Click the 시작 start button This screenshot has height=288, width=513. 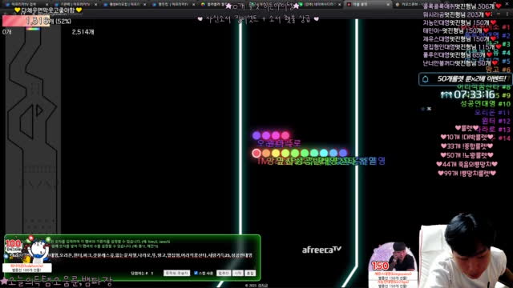click(x=238, y=273)
